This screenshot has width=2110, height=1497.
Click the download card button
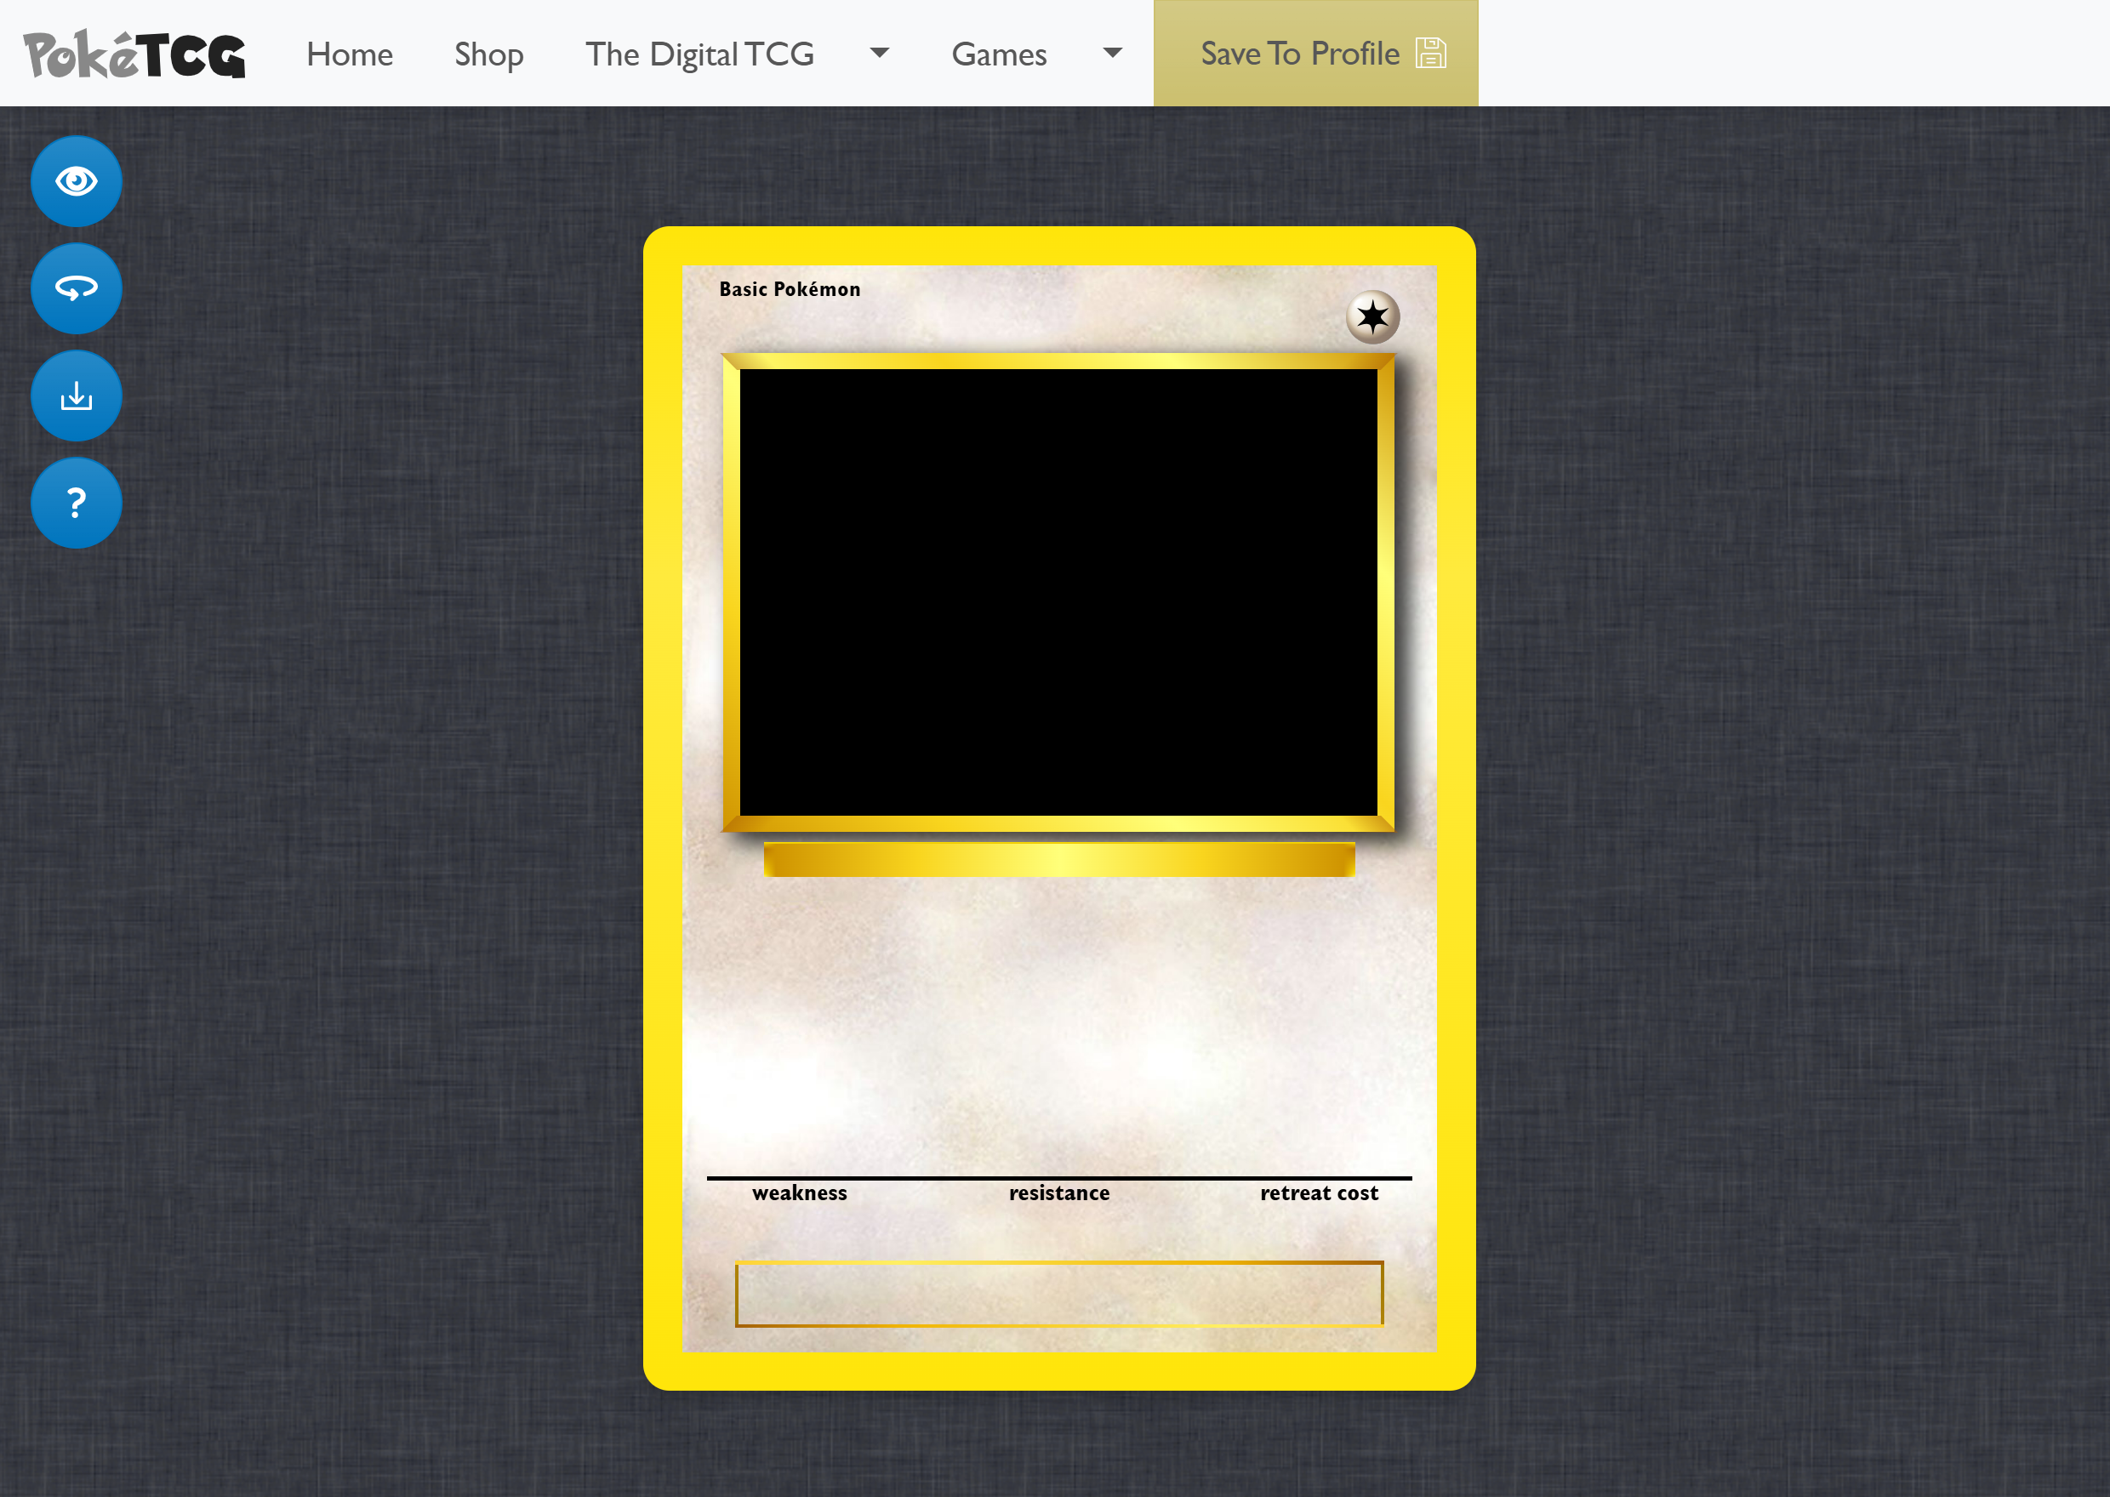coord(77,396)
